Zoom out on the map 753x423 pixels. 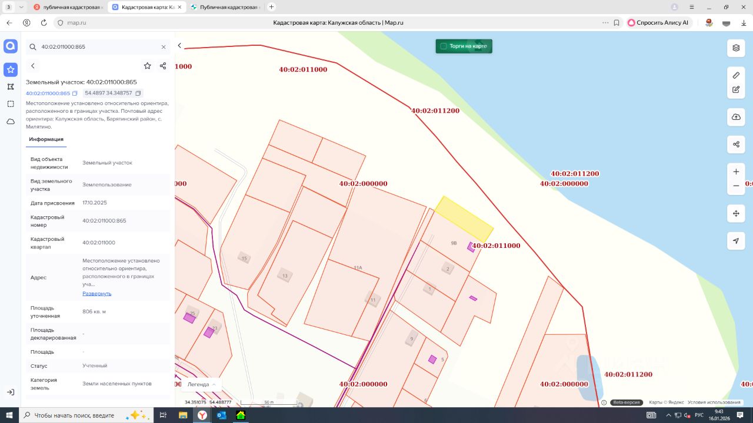tap(736, 186)
